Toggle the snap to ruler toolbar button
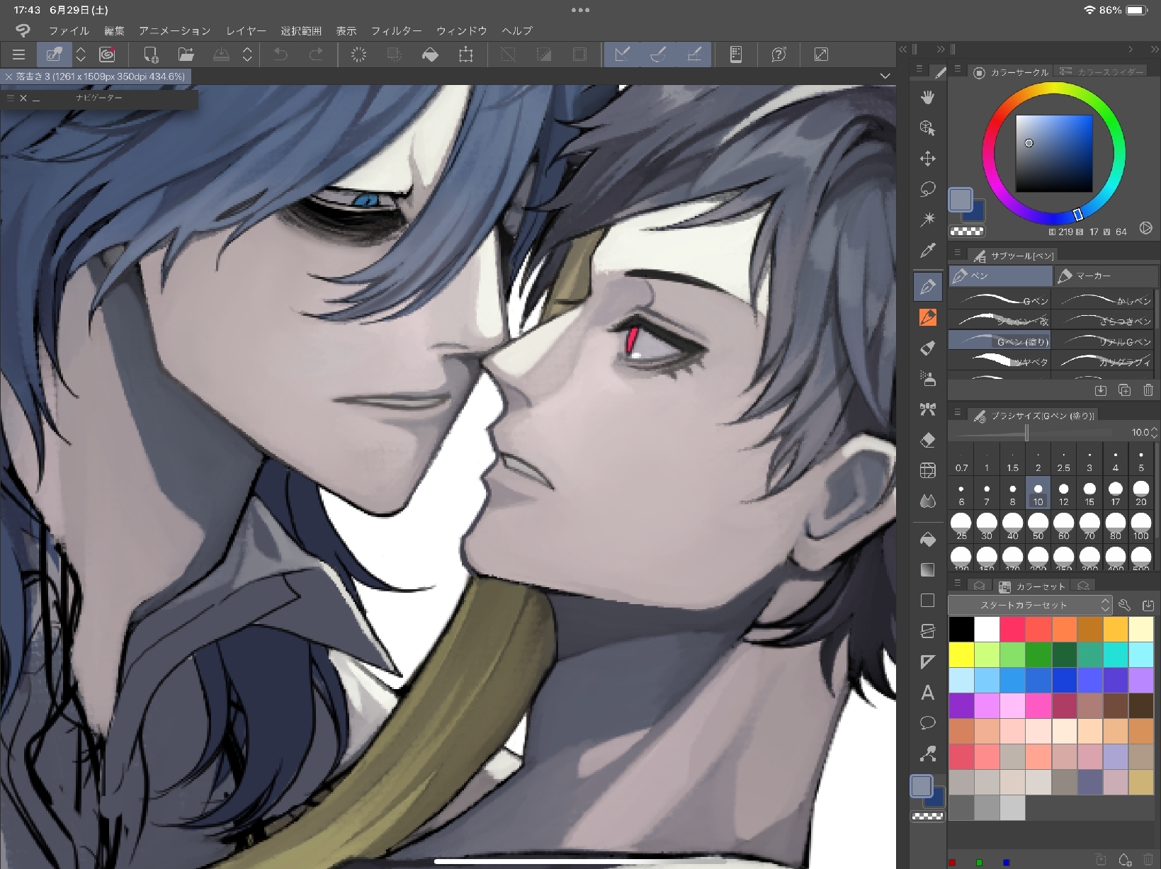The width and height of the screenshot is (1161, 869). (x=622, y=55)
